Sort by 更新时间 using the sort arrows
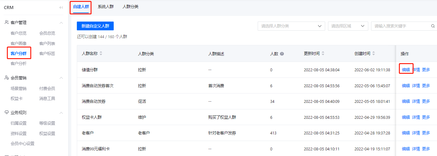 (323, 54)
